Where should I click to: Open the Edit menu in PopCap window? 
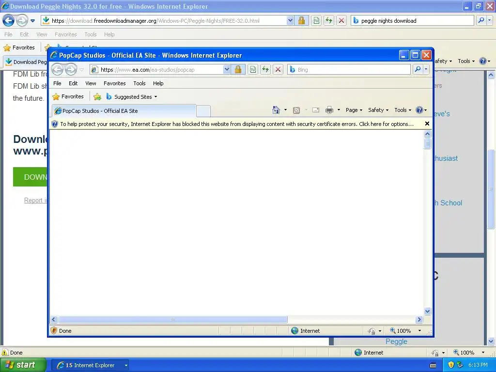pos(73,83)
